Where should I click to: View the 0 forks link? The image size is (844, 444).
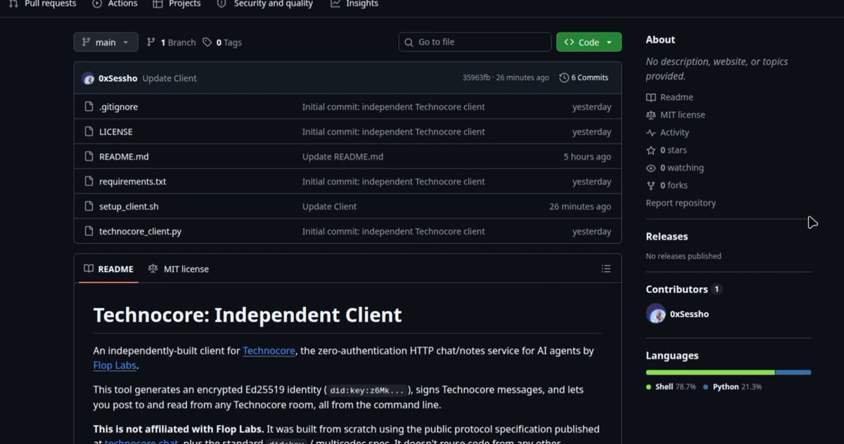click(x=667, y=185)
